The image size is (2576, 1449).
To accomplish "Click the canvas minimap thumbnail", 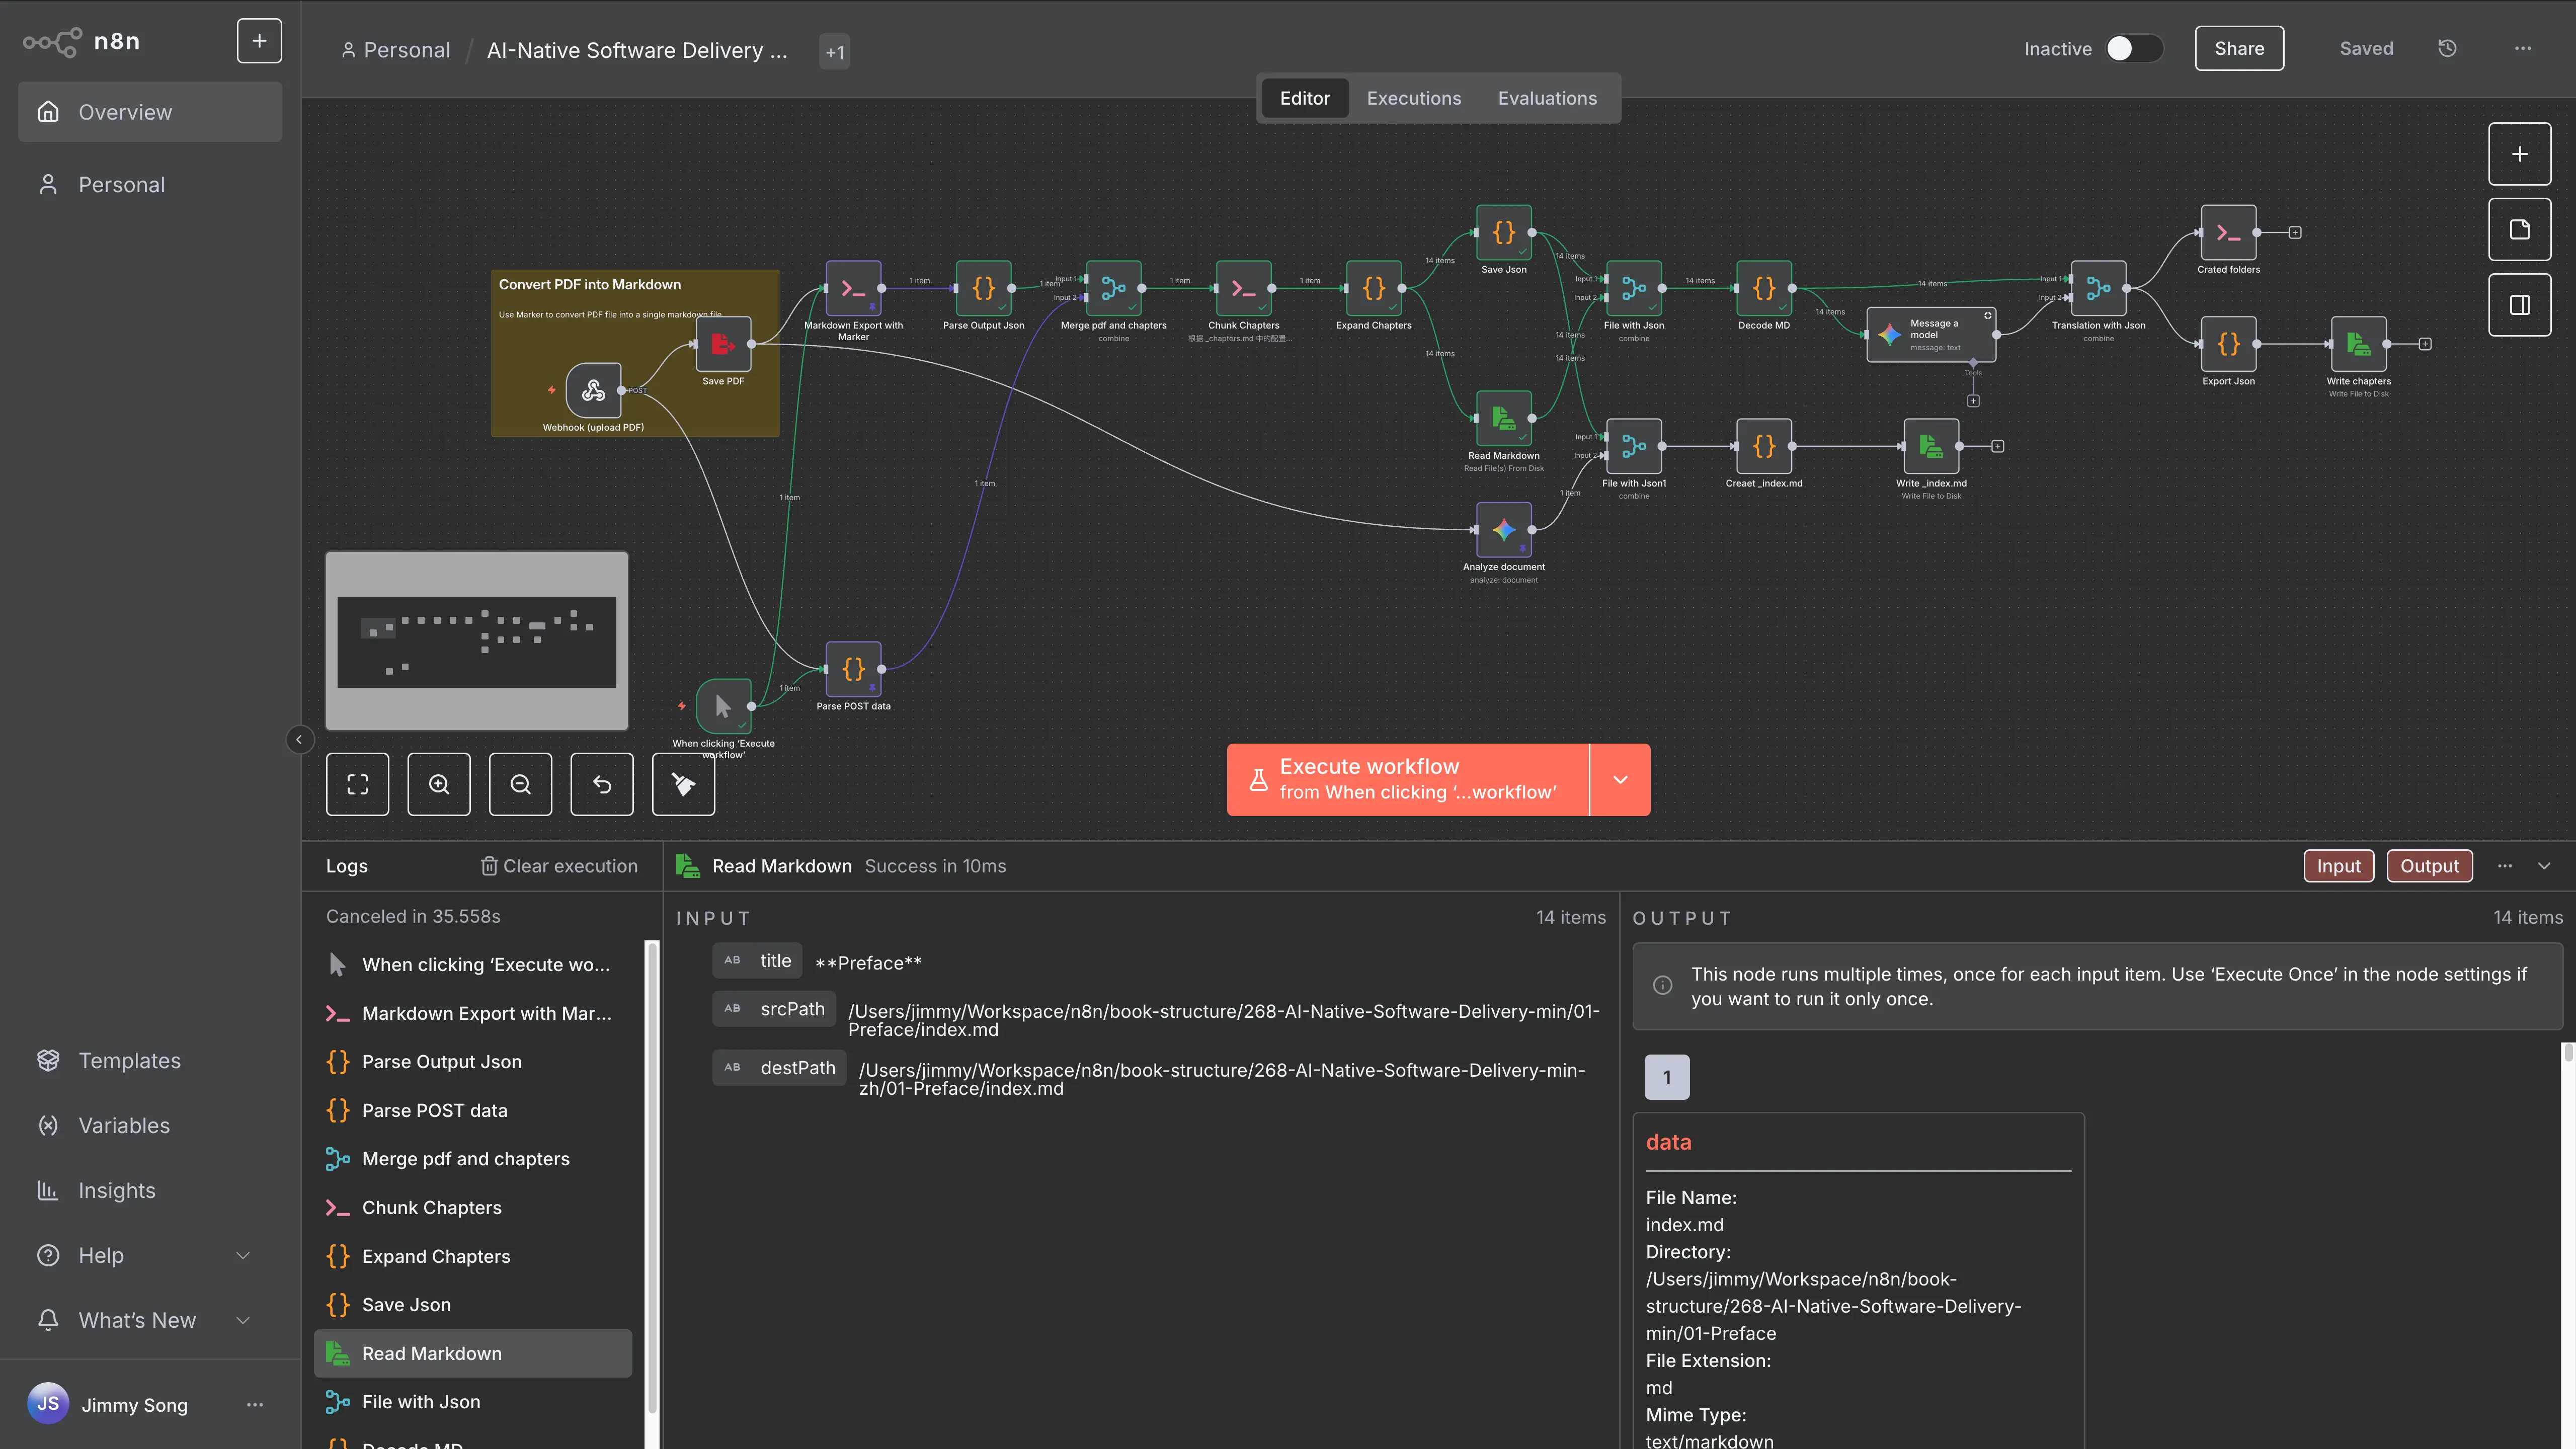I will point(477,641).
